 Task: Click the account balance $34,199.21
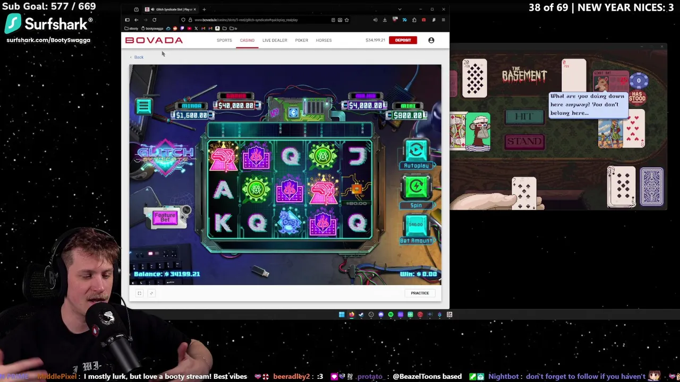(375, 40)
